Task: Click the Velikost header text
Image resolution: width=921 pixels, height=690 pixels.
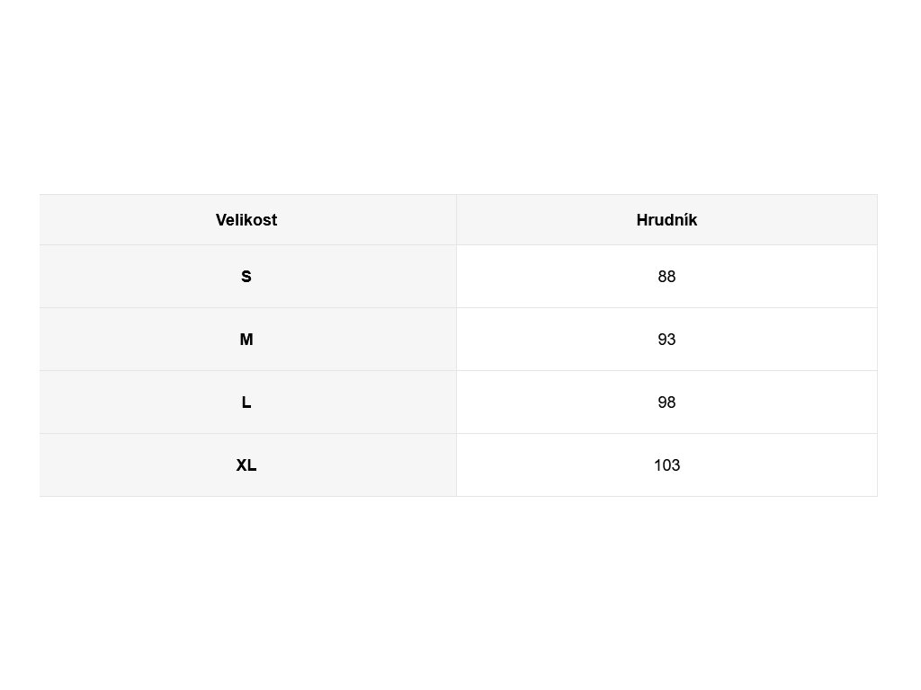Action: click(x=246, y=220)
